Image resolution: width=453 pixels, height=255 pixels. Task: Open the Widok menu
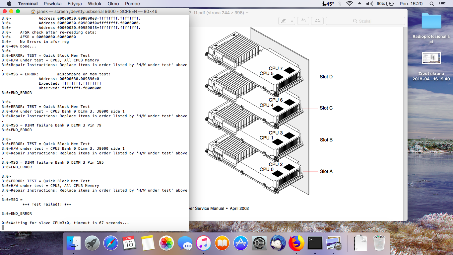coord(95,4)
